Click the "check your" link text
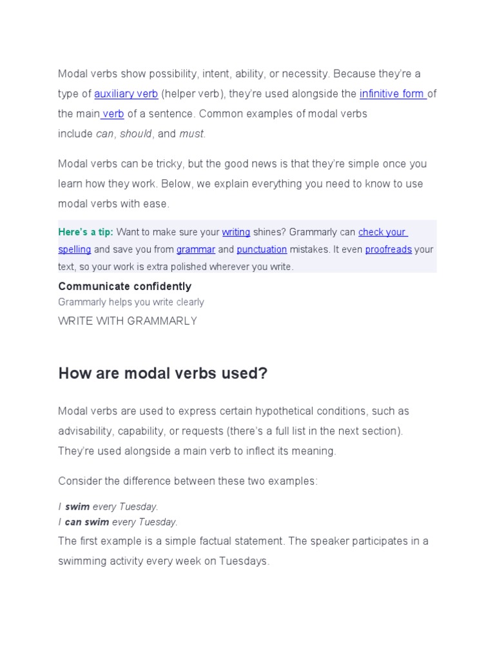This screenshot has width=495, height=660. (382, 232)
